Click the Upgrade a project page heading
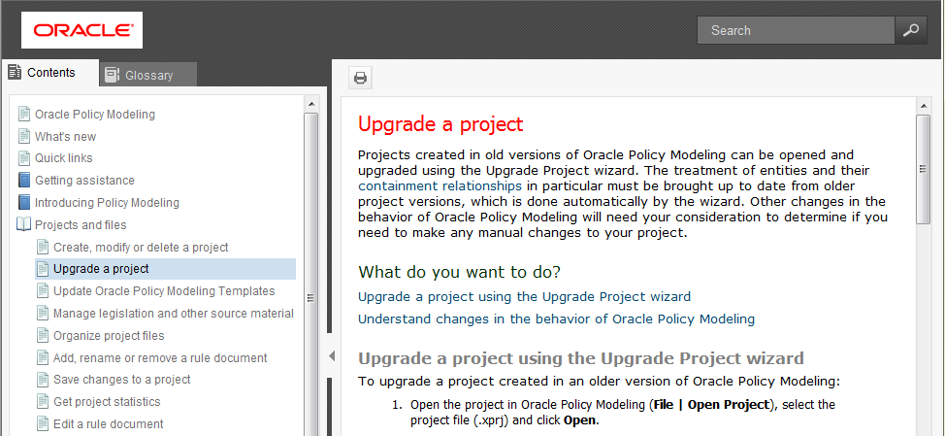The image size is (945, 436). click(440, 124)
